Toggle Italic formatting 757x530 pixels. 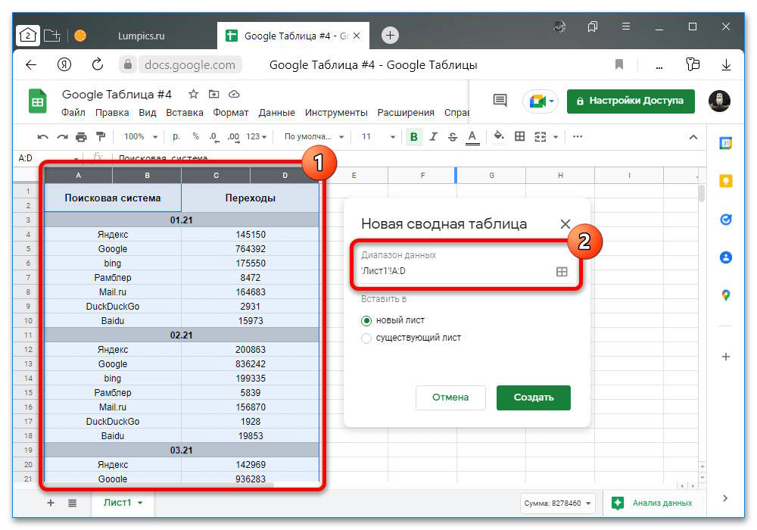point(434,136)
